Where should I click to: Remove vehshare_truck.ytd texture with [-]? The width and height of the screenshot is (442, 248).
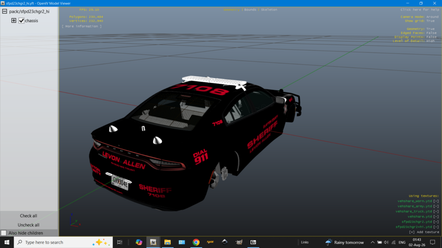pos(436,211)
